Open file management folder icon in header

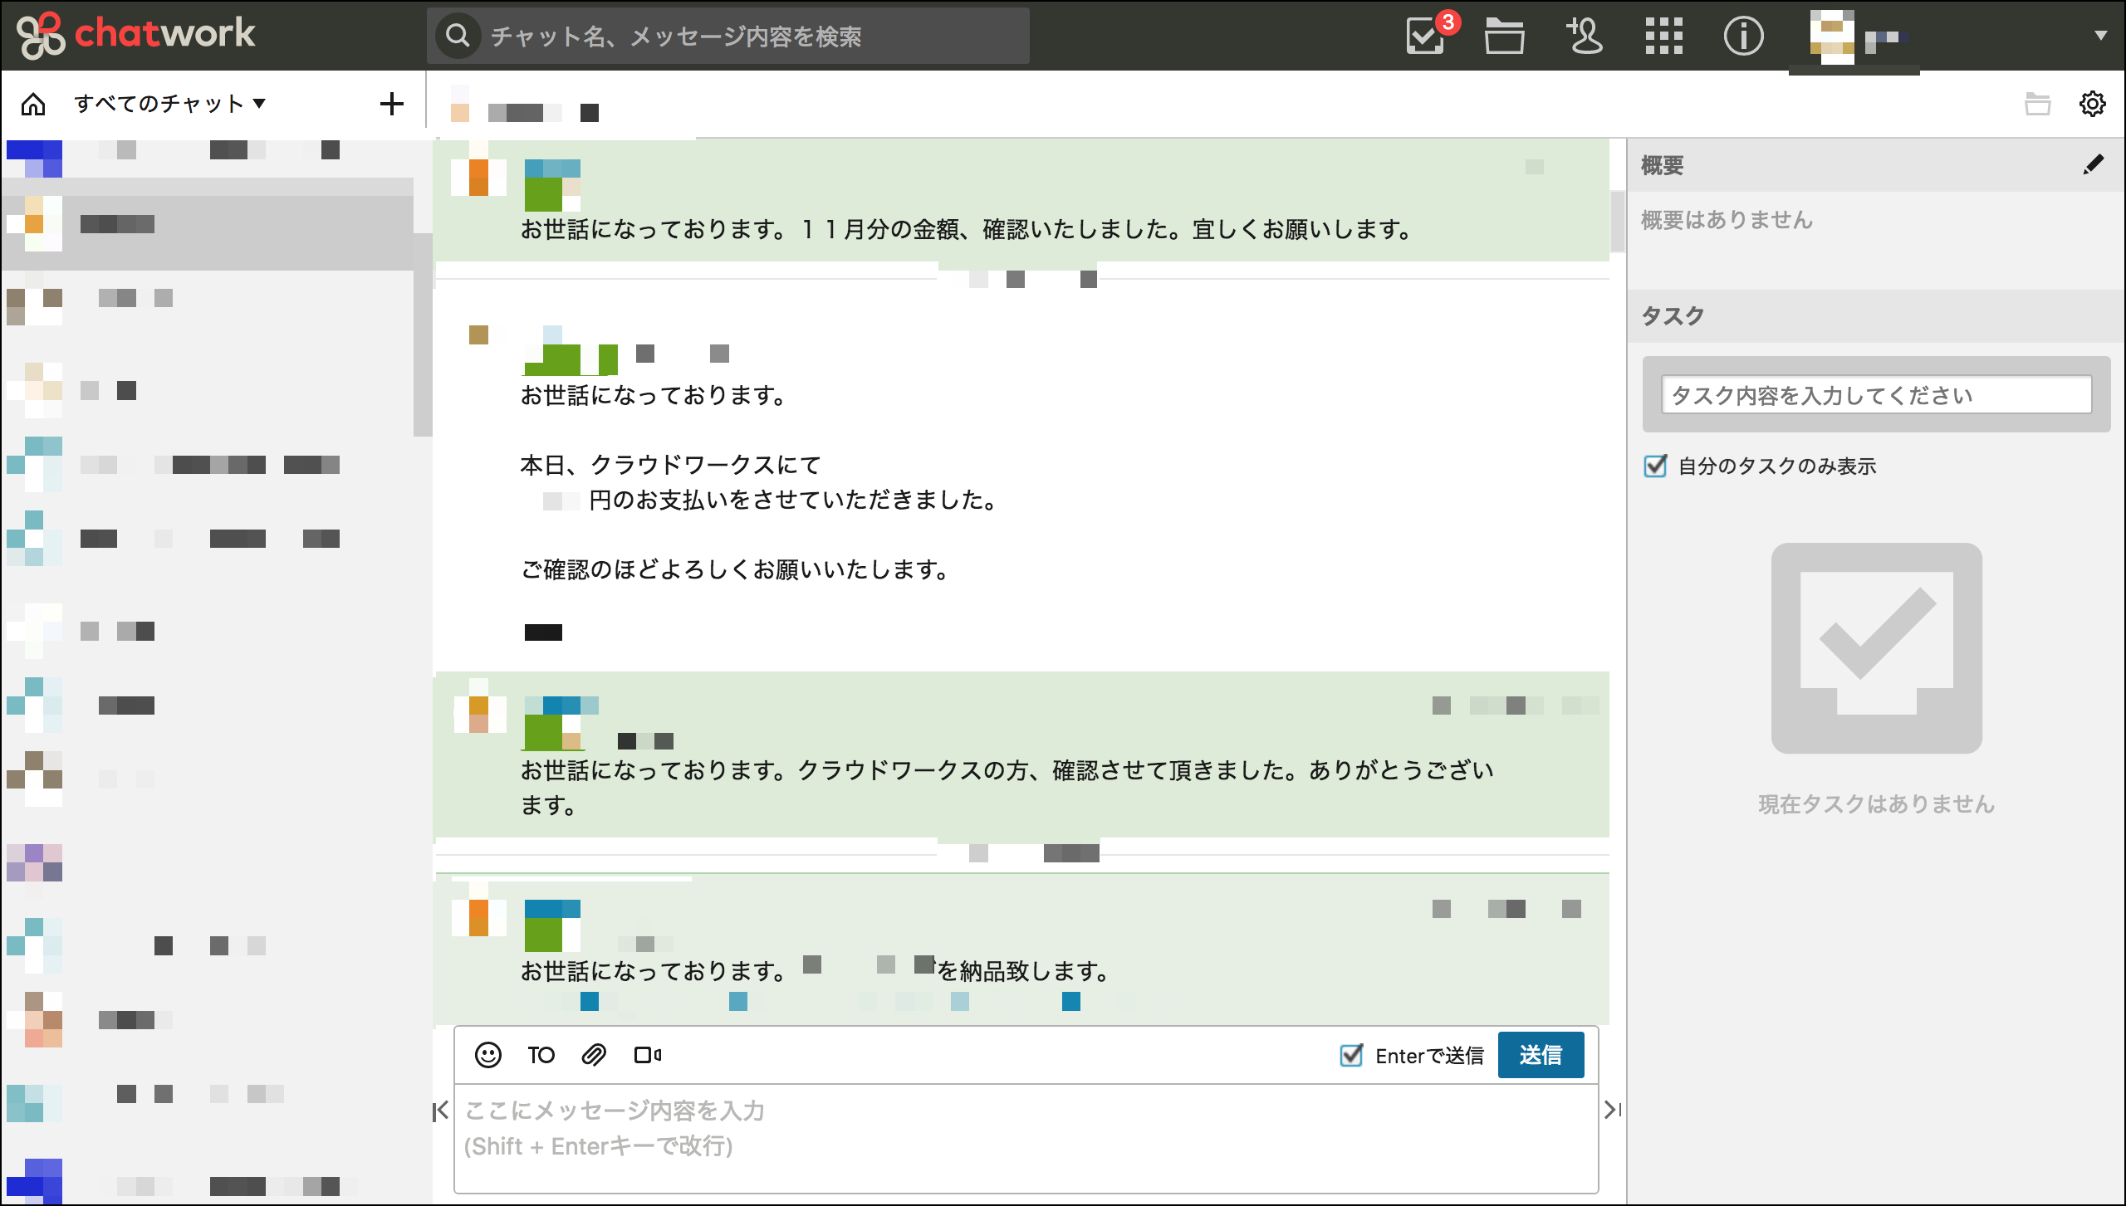pyautogui.click(x=1504, y=37)
